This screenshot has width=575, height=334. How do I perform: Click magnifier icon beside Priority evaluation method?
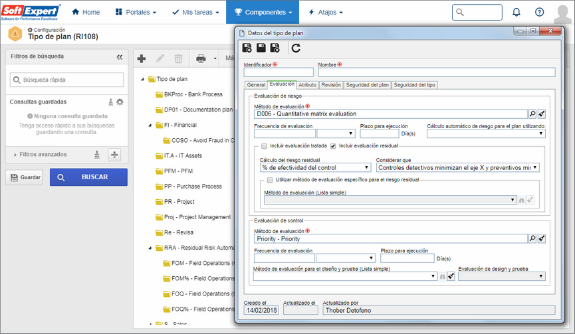tap(532, 238)
